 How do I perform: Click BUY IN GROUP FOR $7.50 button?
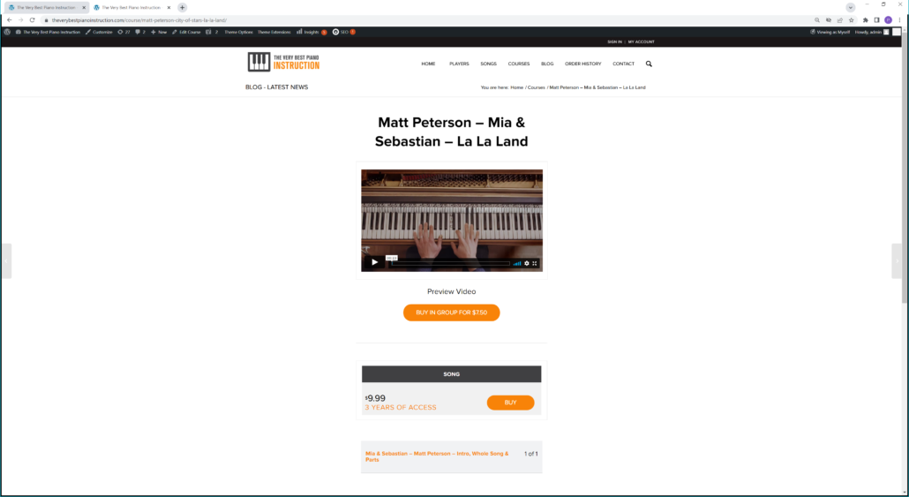pos(452,313)
